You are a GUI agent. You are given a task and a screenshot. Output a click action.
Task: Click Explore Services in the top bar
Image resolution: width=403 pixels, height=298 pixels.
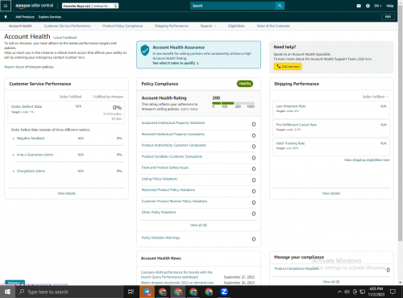point(50,17)
